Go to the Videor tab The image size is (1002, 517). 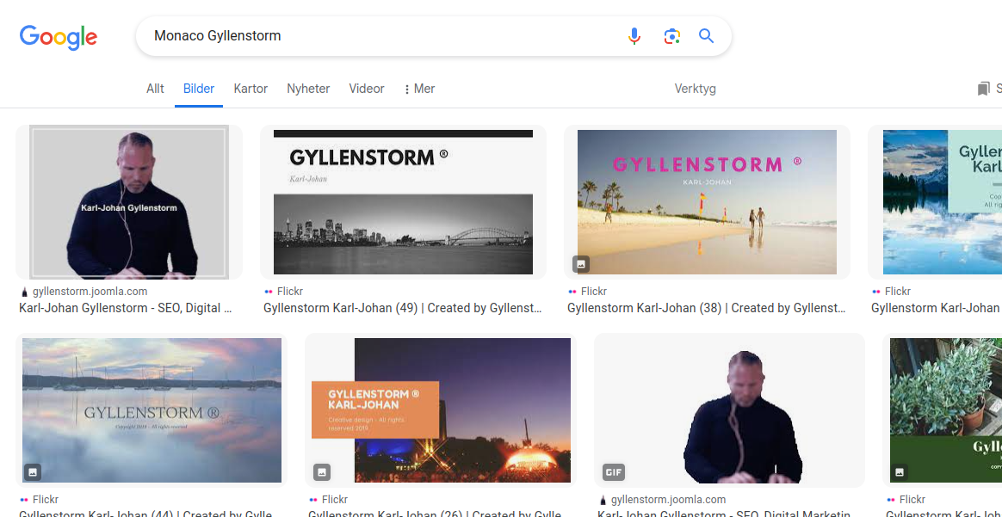(x=367, y=89)
